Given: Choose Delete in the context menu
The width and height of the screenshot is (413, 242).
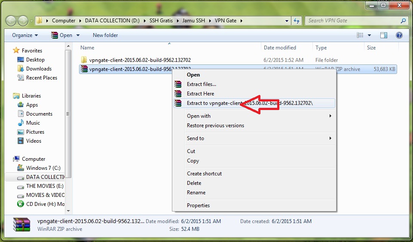Looking at the screenshot, I should click(254, 183).
